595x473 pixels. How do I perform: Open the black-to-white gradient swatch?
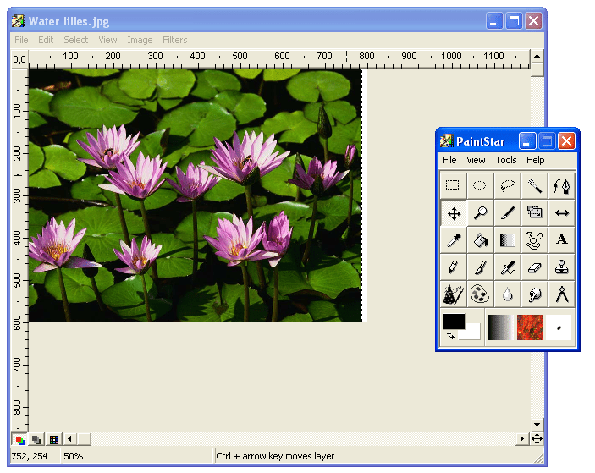pos(500,327)
